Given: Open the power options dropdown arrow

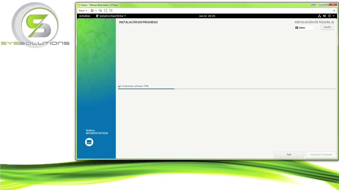Looking at the screenshot, I should (96, 11).
